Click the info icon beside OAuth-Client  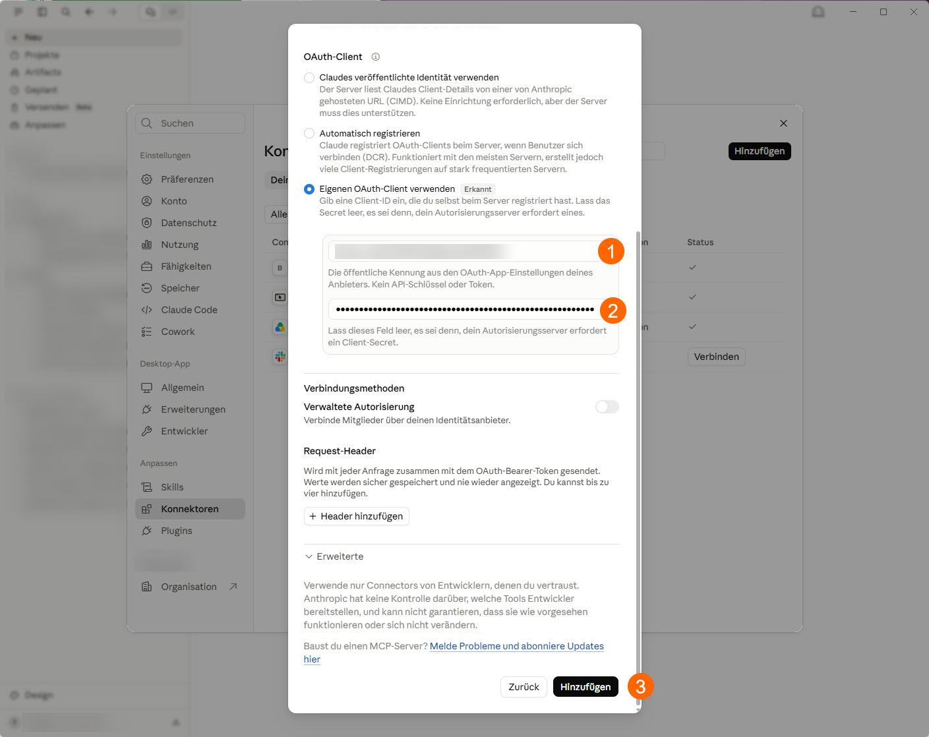tap(376, 57)
